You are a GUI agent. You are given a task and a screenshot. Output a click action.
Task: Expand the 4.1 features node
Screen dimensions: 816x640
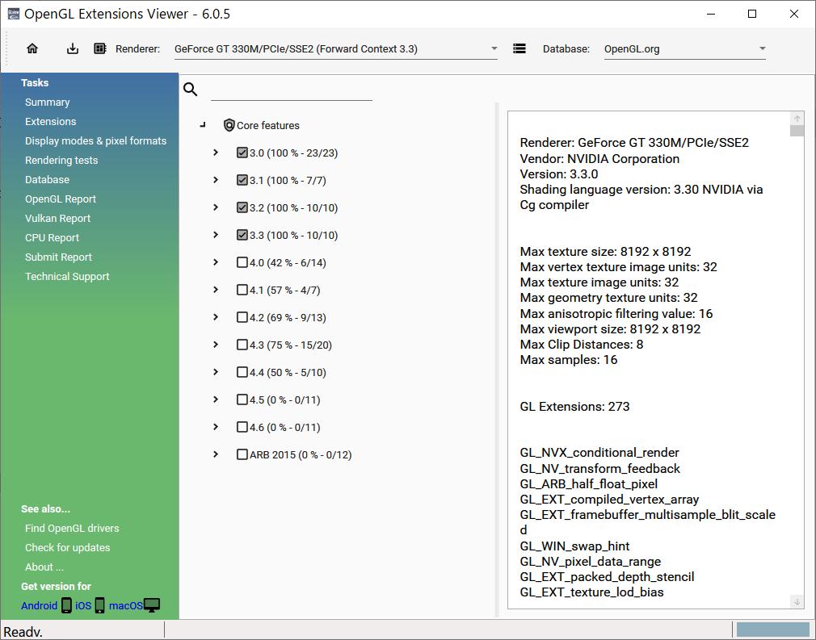(216, 290)
